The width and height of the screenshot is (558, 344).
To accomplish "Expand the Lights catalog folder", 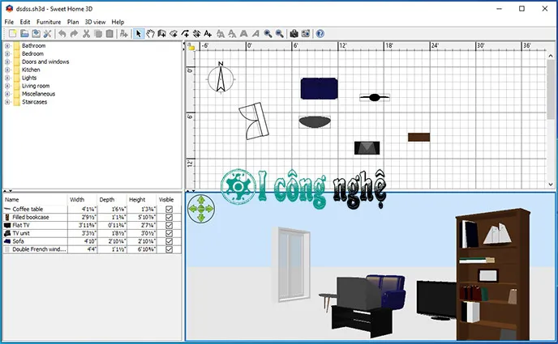I will pyautogui.click(x=7, y=78).
